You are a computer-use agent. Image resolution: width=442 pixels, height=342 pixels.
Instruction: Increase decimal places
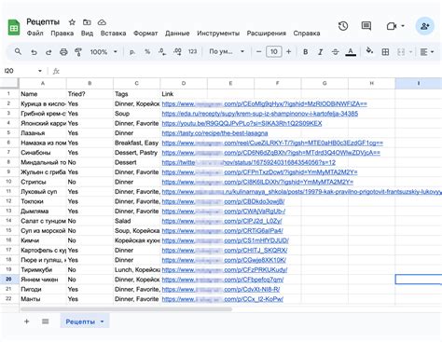click(177, 52)
